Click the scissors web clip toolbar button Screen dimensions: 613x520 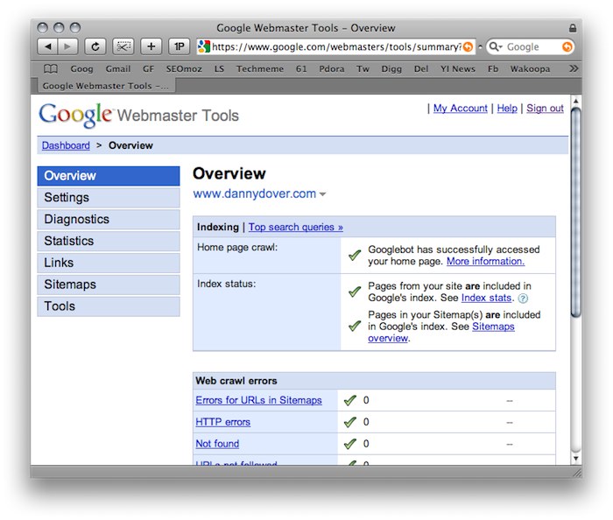123,47
